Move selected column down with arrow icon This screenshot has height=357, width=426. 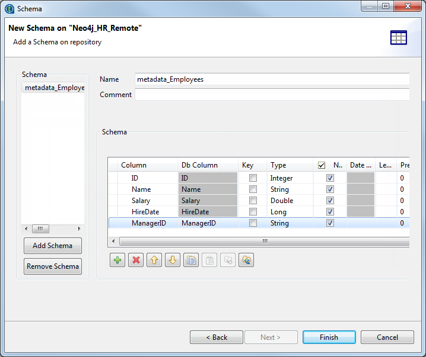173,260
